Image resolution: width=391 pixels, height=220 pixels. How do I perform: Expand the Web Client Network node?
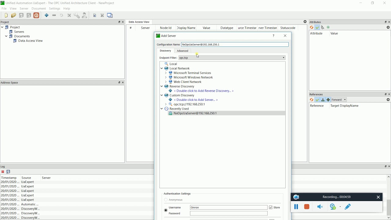pyautogui.click(x=166, y=82)
